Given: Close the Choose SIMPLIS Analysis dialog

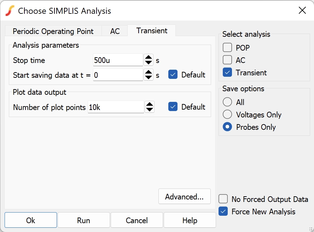Looking at the screenshot, I should click(302, 10).
